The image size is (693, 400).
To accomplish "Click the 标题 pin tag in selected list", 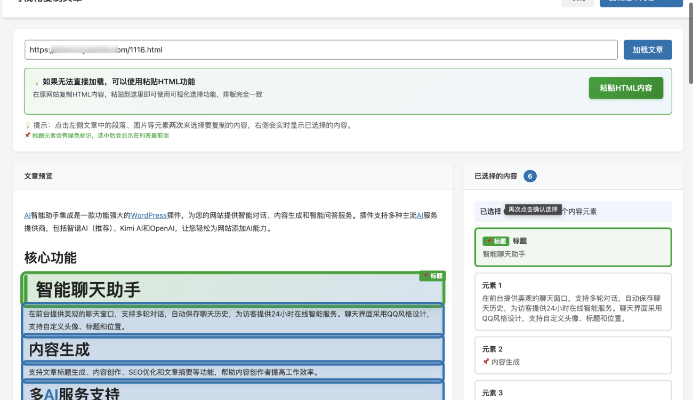I will click(x=496, y=241).
